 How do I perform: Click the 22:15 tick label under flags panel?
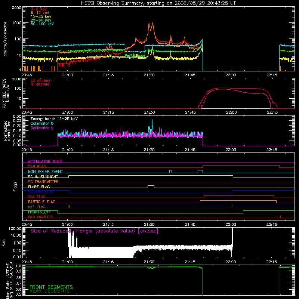[272, 225]
